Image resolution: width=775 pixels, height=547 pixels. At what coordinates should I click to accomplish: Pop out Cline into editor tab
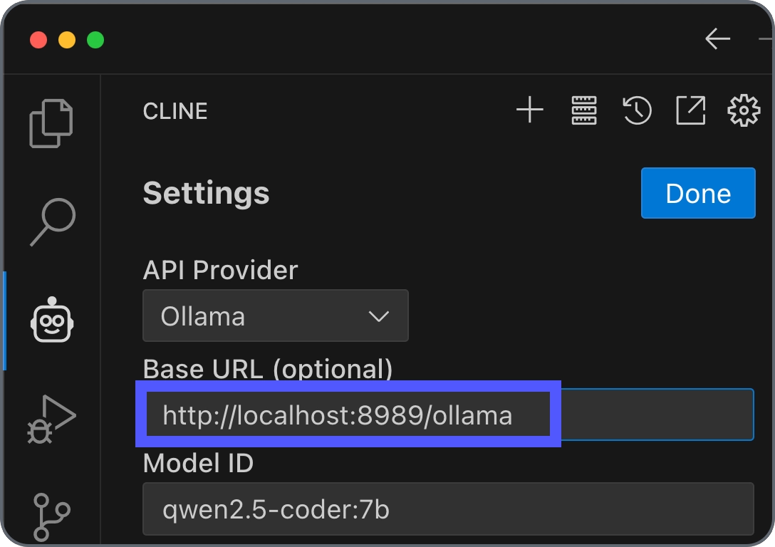pyautogui.click(x=690, y=110)
